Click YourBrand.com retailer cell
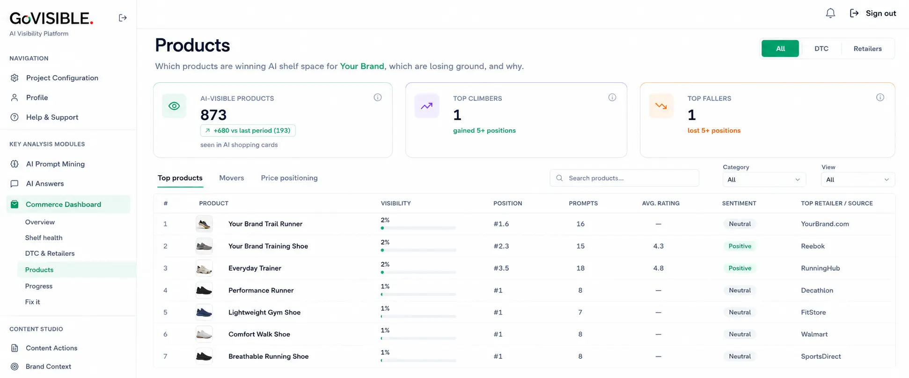The image size is (909, 378). tap(825, 224)
